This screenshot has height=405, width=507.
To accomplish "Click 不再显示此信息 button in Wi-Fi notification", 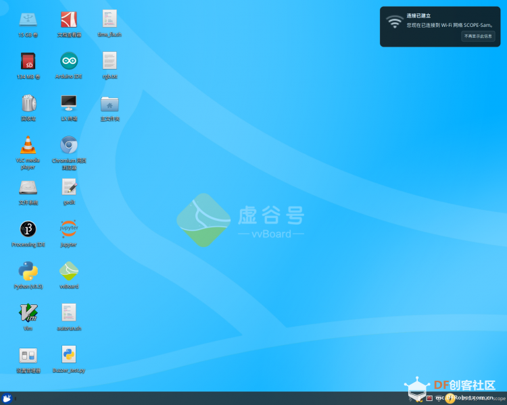I will pyautogui.click(x=478, y=36).
